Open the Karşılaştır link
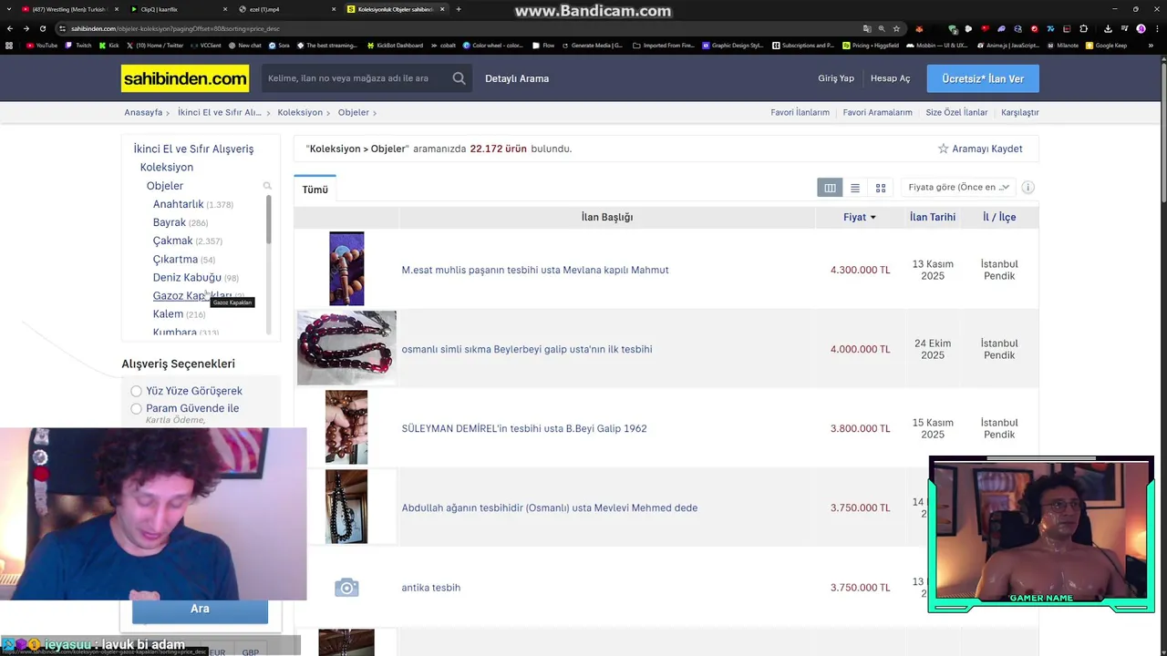This screenshot has height=656, width=1167. coord(1019,113)
